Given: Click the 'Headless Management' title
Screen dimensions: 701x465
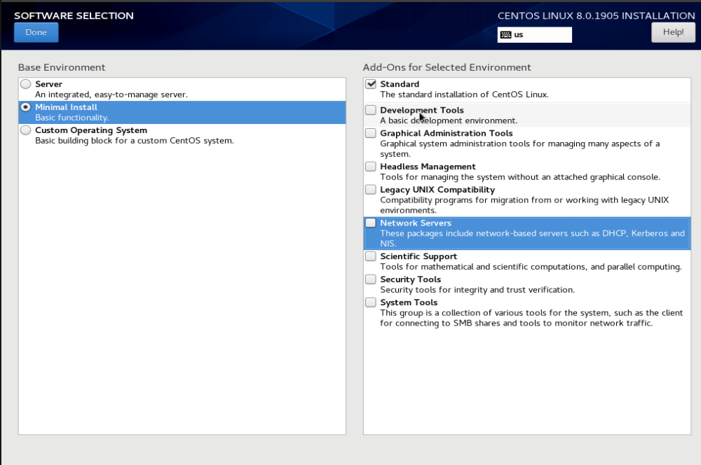Looking at the screenshot, I should (x=428, y=167).
